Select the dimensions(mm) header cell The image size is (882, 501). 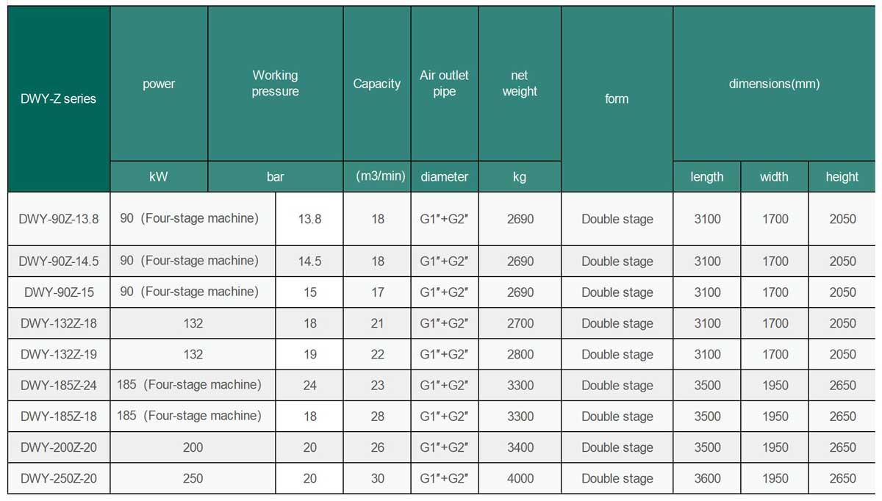[774, 84]
